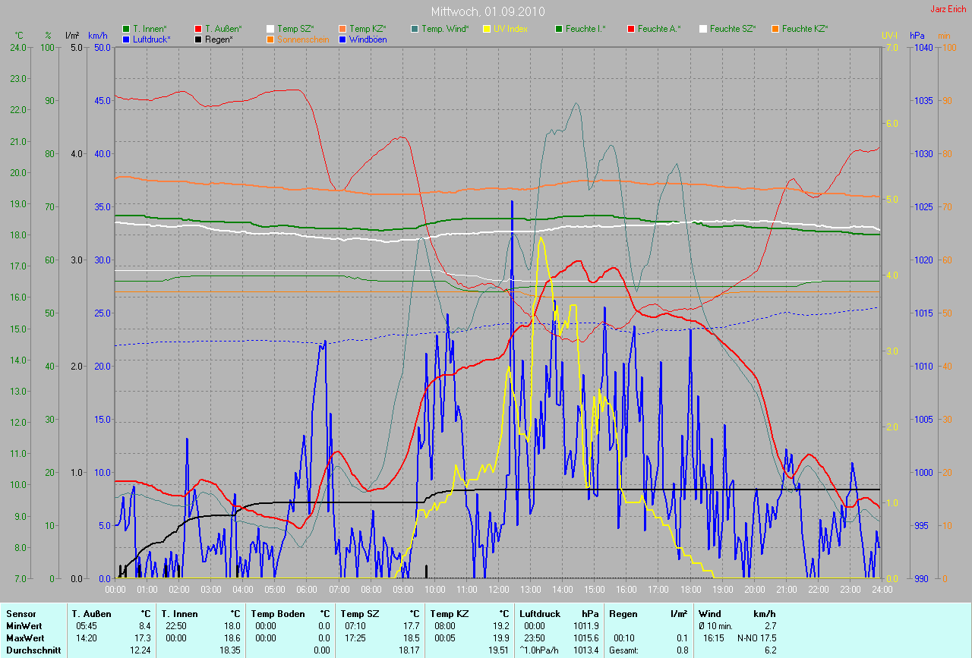The image size is (972, 658).
Task: Select the 'Feuchte KZ*' legend label
Action: 805,29
